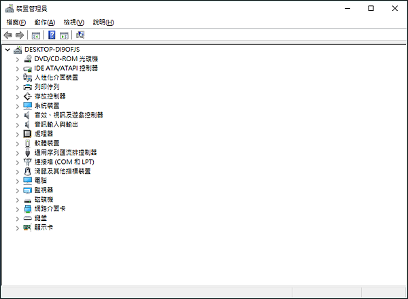Click the 音效、視訊及遊戲控制器 speaker icon
The height and width of the screenshot is (299, 408).
pos(27,115)
